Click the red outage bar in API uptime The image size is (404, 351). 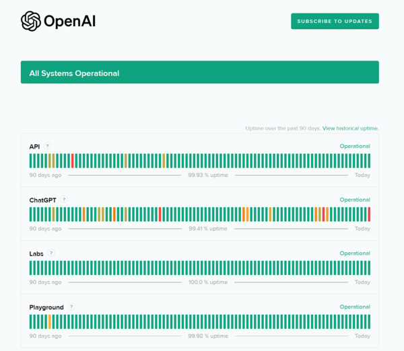(73, 161)
